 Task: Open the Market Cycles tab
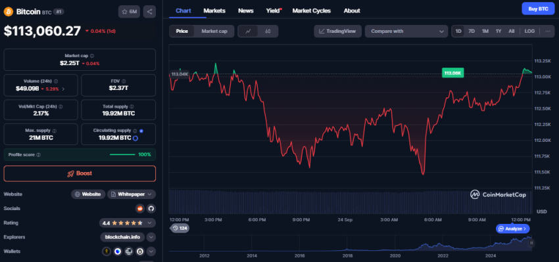[x=311, y=11]
